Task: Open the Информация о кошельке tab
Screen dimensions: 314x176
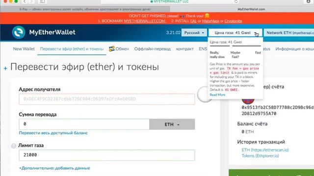Action: point(294,49)
